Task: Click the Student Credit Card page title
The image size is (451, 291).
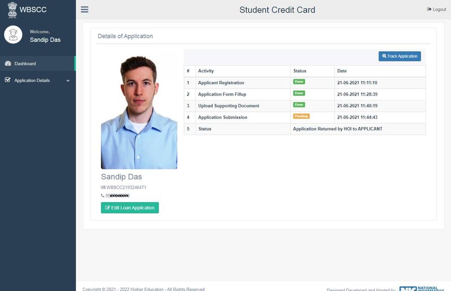Action: coord(277,10)
